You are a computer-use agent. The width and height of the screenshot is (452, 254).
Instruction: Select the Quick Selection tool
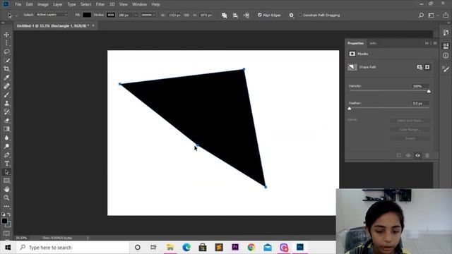click(x=6, y=61)
